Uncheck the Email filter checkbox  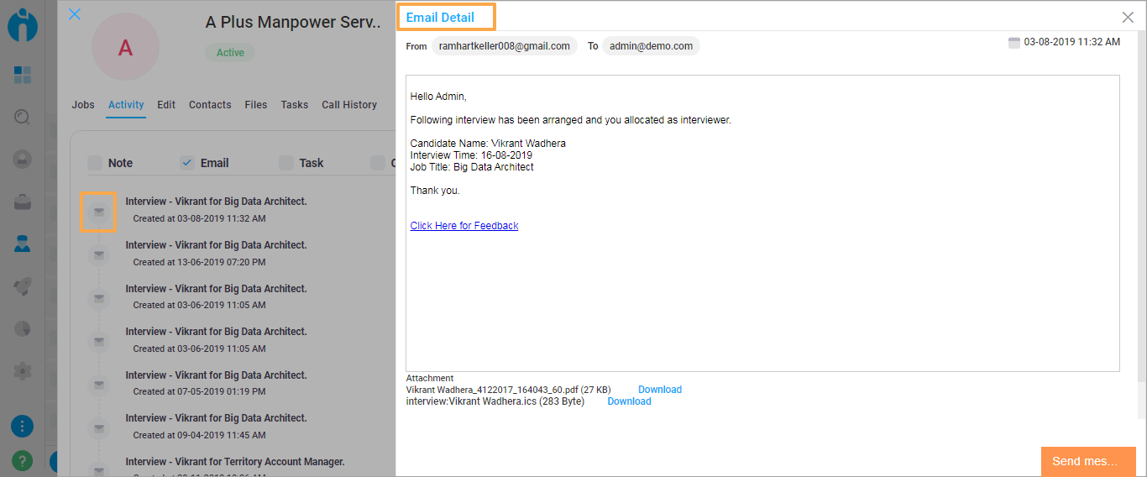click(x=187, y=162)
